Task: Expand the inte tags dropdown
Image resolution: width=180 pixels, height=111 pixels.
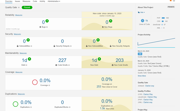Action: point(141,12)
